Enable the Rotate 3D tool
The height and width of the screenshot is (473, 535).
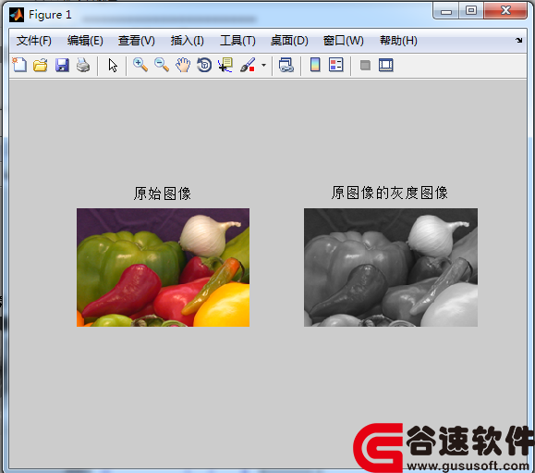pyautogui.click(x=204, y=65)
